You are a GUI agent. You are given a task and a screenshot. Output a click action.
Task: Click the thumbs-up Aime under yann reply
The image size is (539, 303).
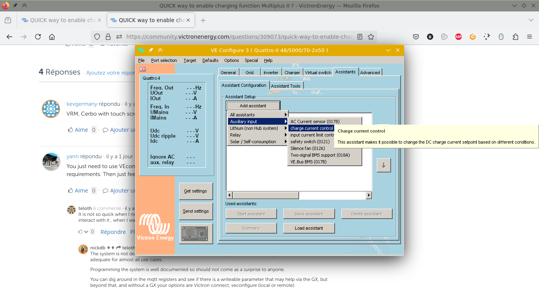pyautogui.click(x=78, y=191)
